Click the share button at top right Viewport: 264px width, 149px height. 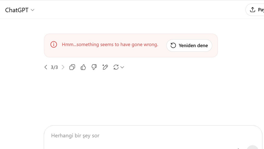pyautogui.click(x=255, y=10)
